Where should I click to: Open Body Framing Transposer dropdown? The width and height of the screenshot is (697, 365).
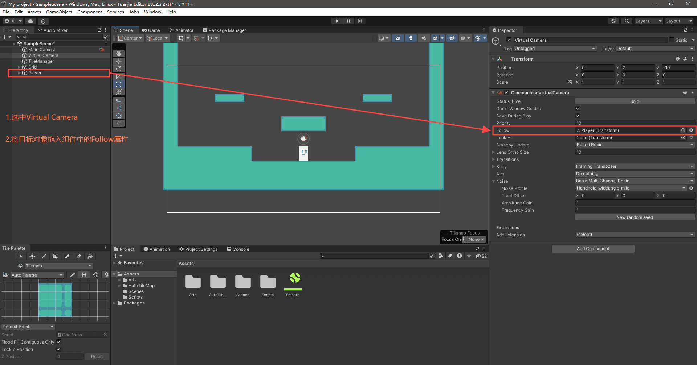[x=635, y=166]
